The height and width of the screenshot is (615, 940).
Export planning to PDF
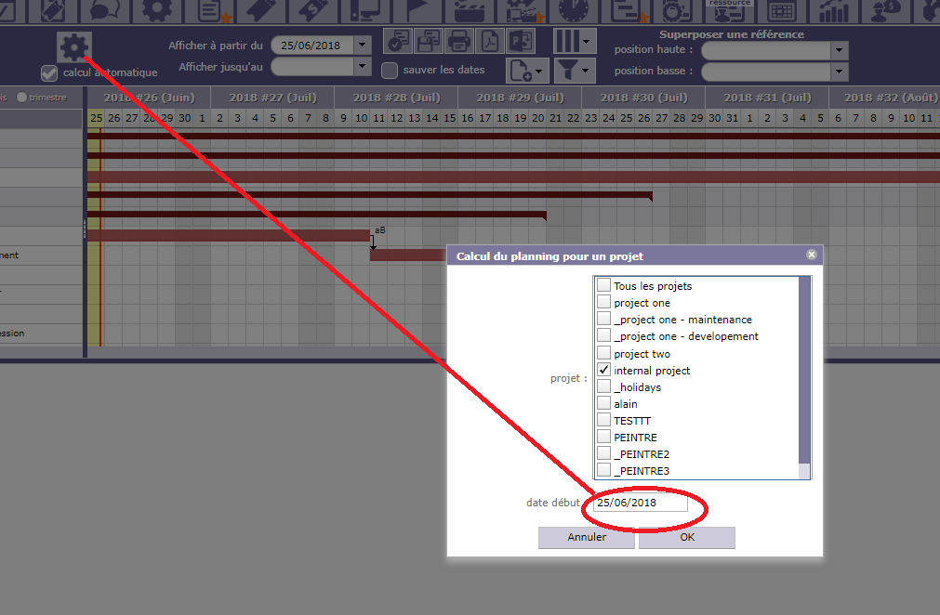(490, 42)
